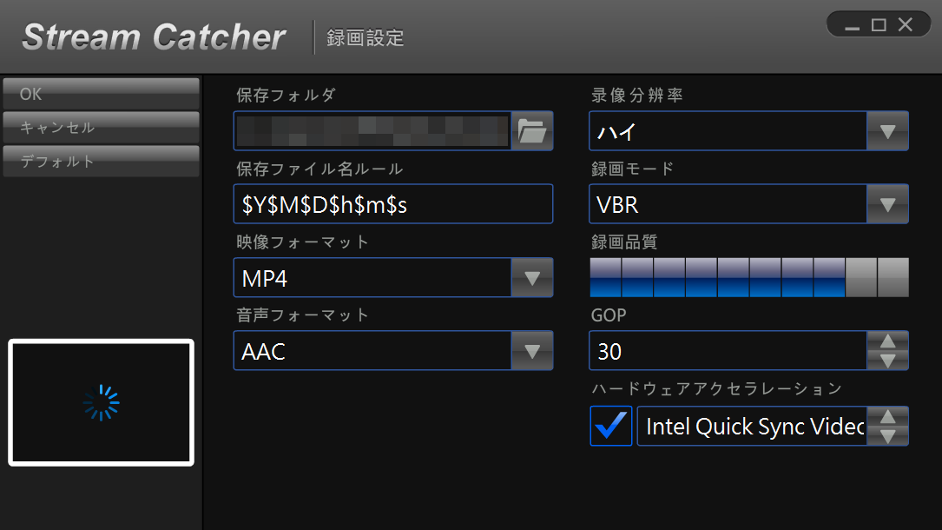Click the 保存フォルダ path field
942x530 pixels.
coord(372,130)
